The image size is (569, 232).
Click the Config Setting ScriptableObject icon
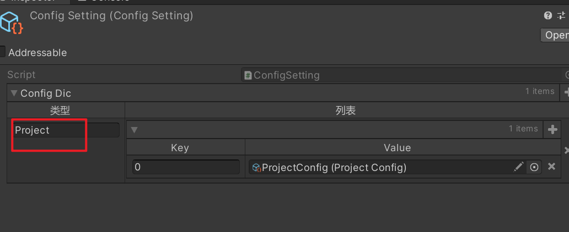tap(10, 21)
